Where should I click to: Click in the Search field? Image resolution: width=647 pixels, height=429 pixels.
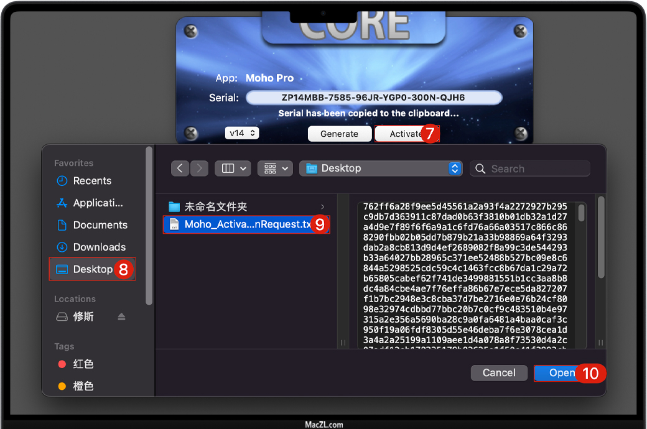[x=535, y=168]
